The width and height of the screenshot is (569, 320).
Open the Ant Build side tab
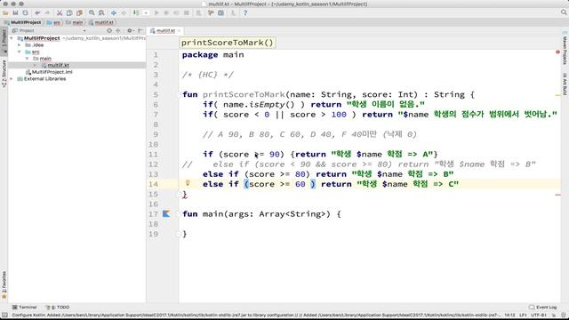(565, 84)
